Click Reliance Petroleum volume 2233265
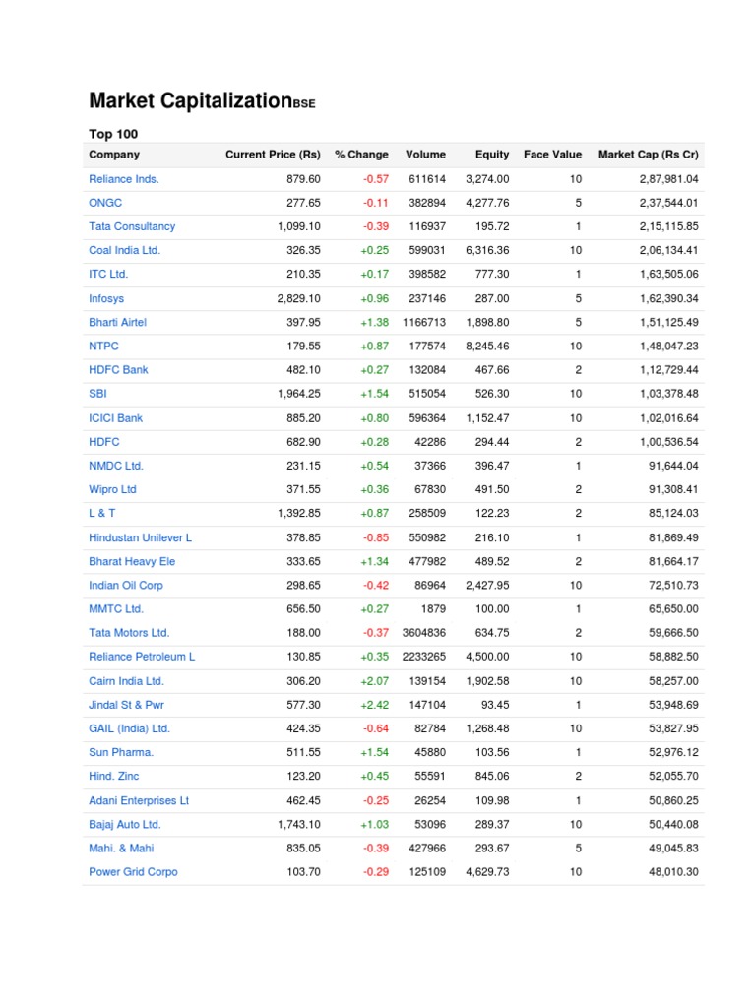This screenshot has width=756, height=1008. coord(424,657)
